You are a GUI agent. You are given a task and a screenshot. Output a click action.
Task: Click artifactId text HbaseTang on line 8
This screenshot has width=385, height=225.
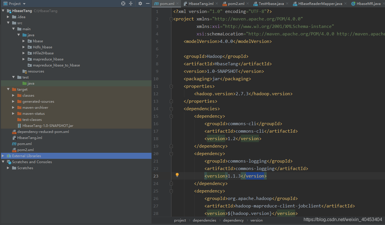click(x=227, y=64)
